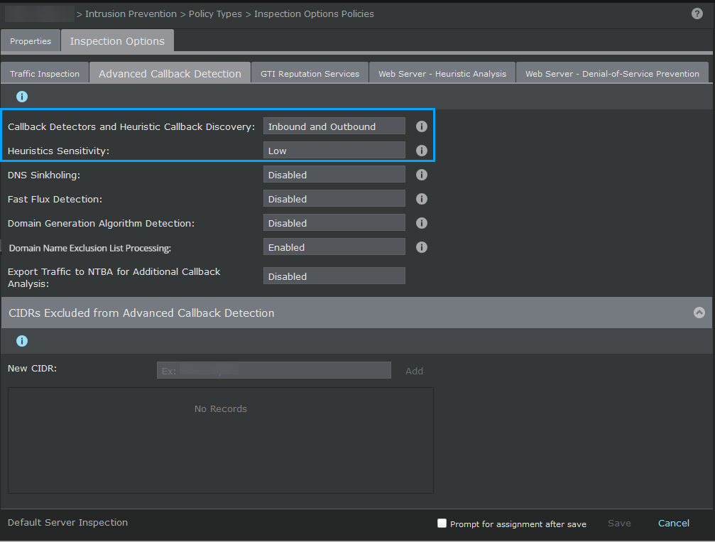Click the Heuristics Sensitivity label
This screenshot has height=542, width=715.
tap(58, 151)
